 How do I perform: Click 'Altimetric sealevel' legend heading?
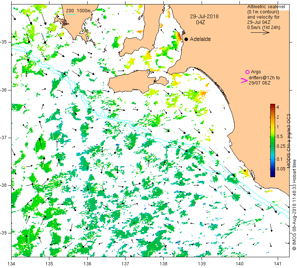click(x=266, y=7)
